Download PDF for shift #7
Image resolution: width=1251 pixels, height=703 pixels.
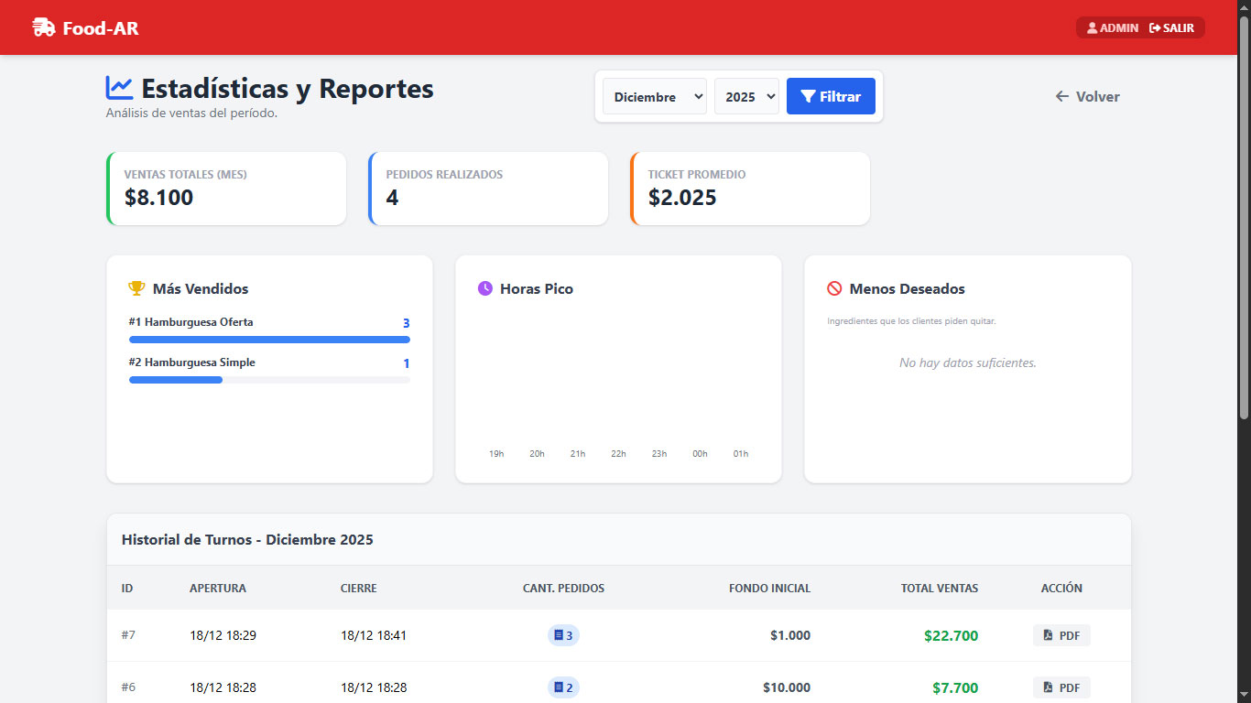[x=1061, y=635]
